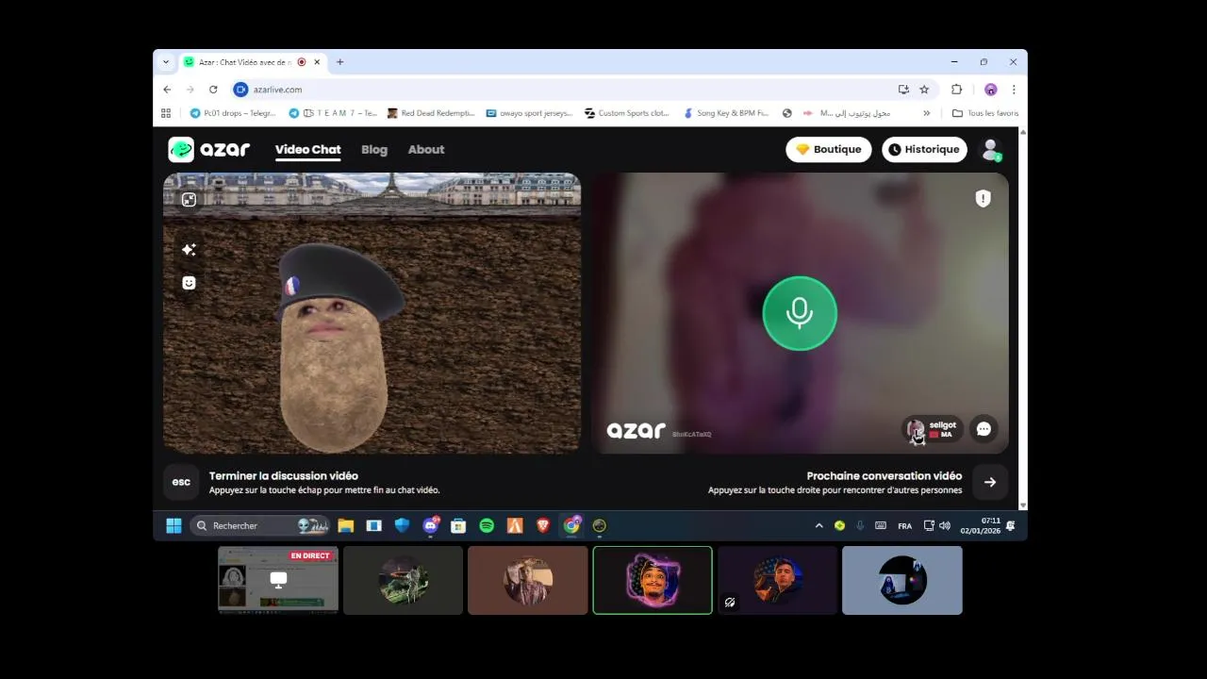Open the report shield icon on partner video
The width and height of the screenshot is (1207, 679).
click(x=983, y=198)
